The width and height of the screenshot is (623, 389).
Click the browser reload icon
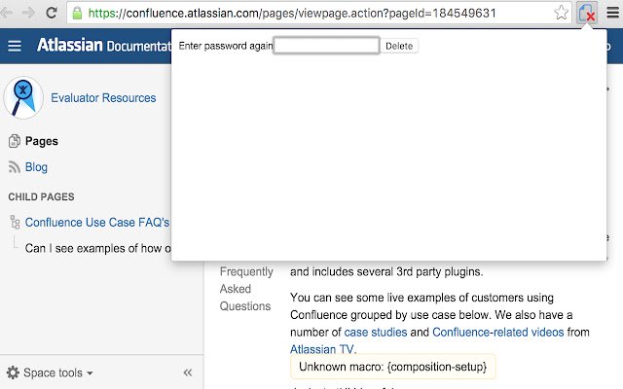pos(52,13)
